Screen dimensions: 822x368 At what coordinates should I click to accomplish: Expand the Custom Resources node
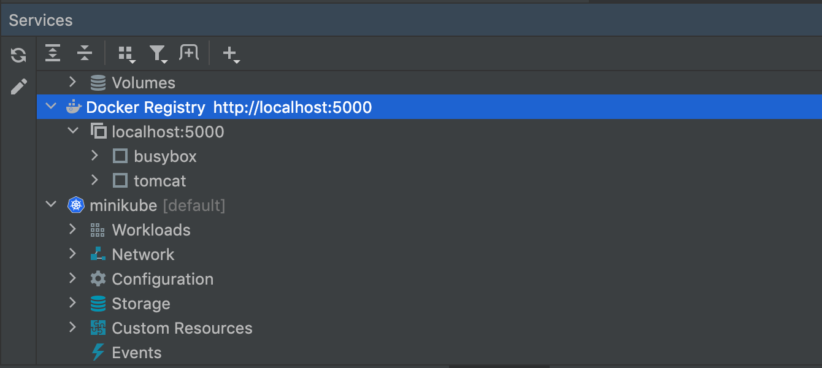click(x=72, y=328)
